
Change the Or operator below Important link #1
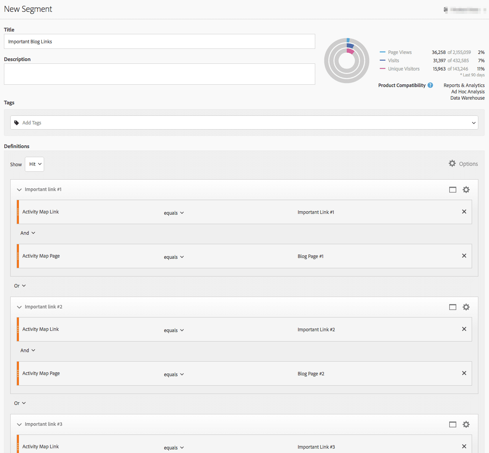[20, 286]
